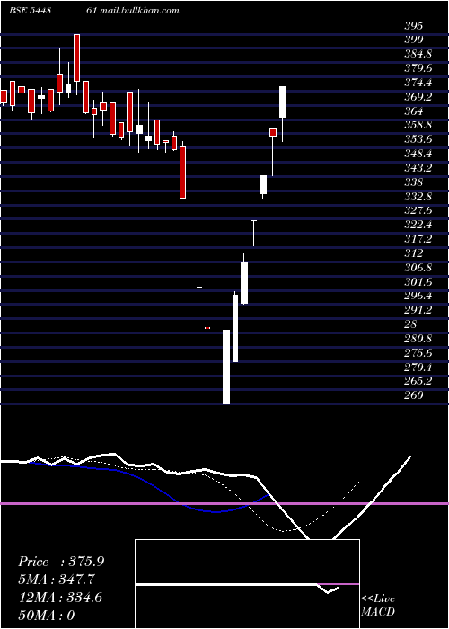This screenshot has height=629, width=449.
Task: Click the 348.4 price axis label
Action: click(x=418, y=154)
